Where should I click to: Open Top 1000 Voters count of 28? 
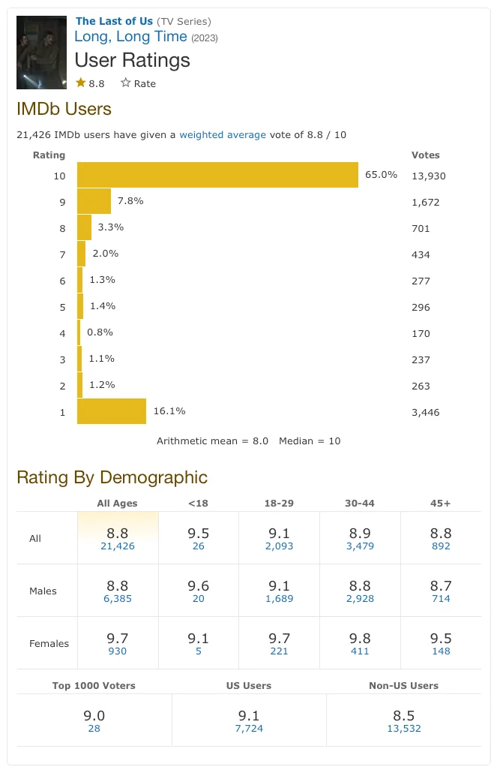tap(94, 729)
